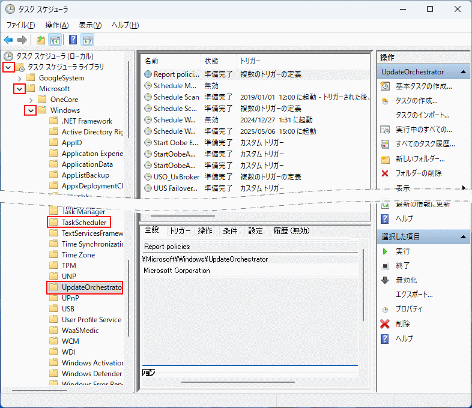Switch to the 条件 tab

coord(230,230)
